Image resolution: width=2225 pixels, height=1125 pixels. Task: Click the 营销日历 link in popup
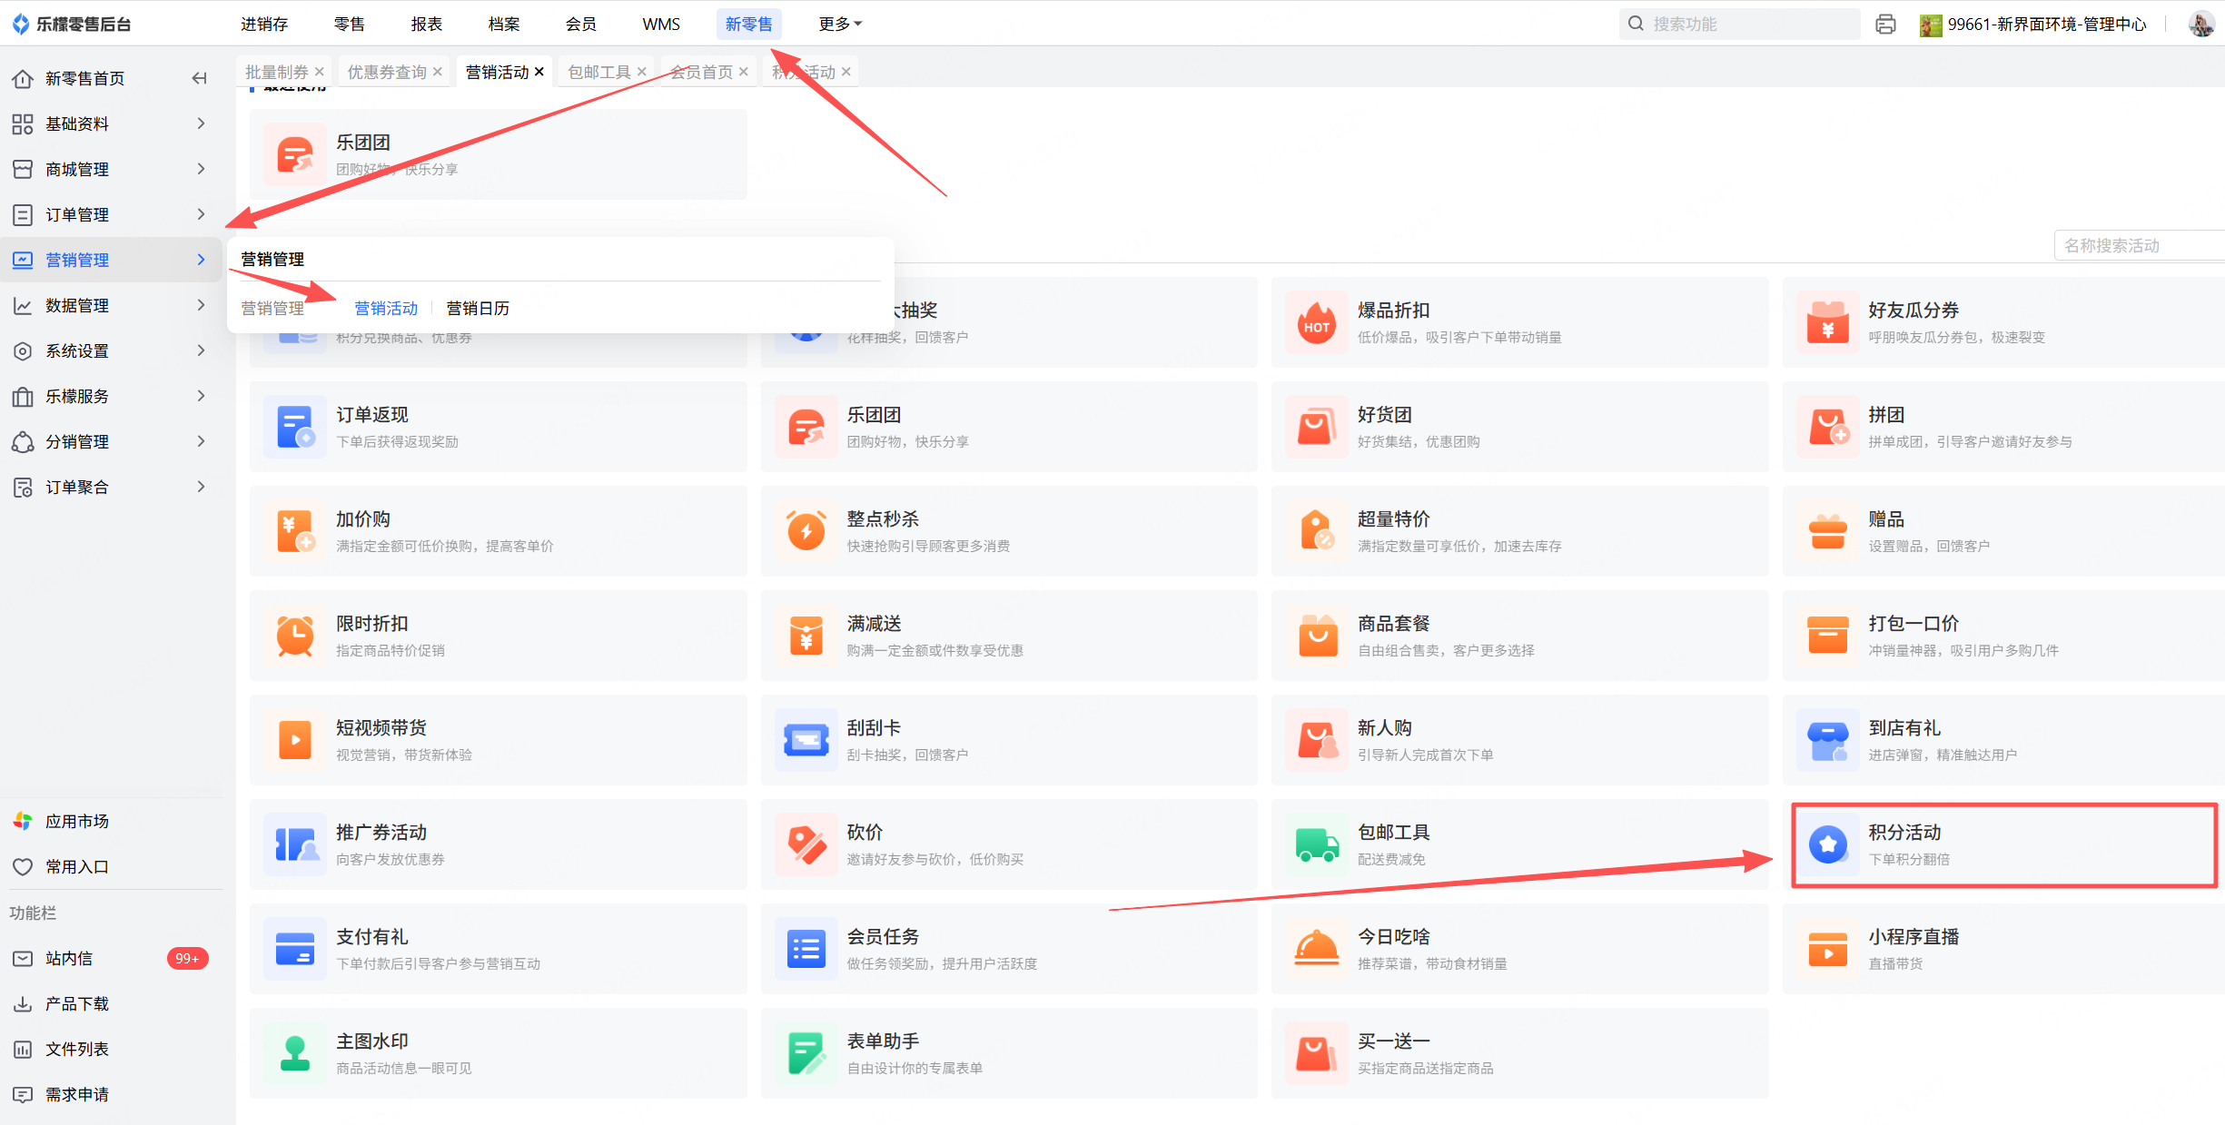478,309
